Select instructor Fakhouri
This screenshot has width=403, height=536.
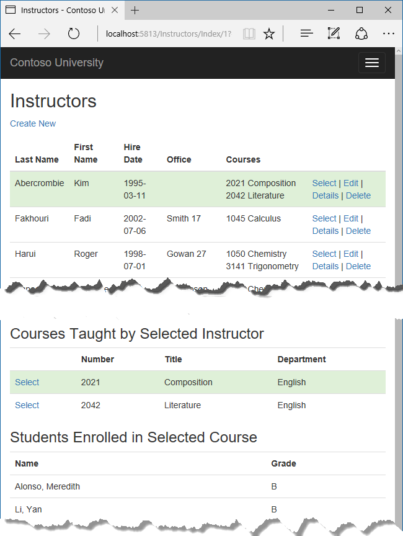point(324,218)
